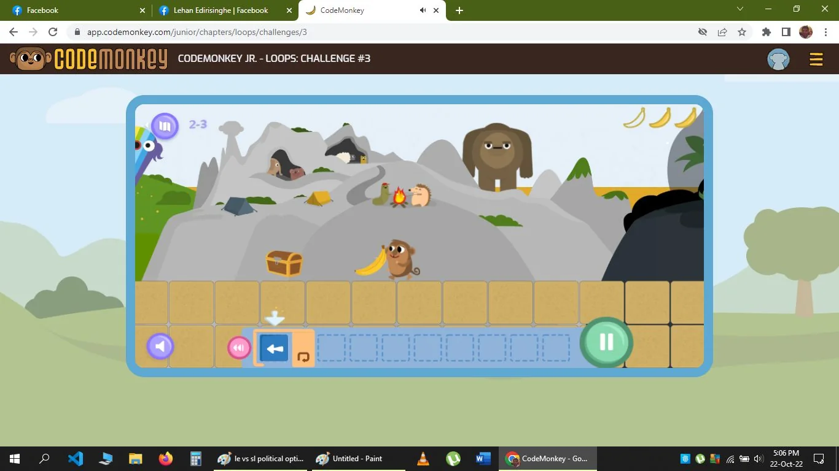839x471 pixels.
Task: Click the crossed-out eye icon in address bar
Action: pos(703,32)
